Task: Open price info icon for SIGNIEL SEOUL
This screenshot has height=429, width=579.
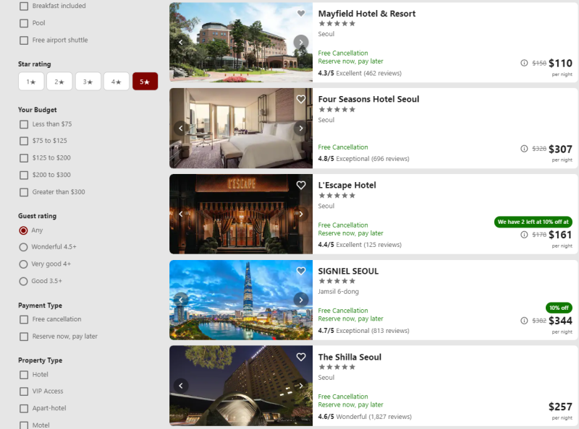Action: coord(524,321)
